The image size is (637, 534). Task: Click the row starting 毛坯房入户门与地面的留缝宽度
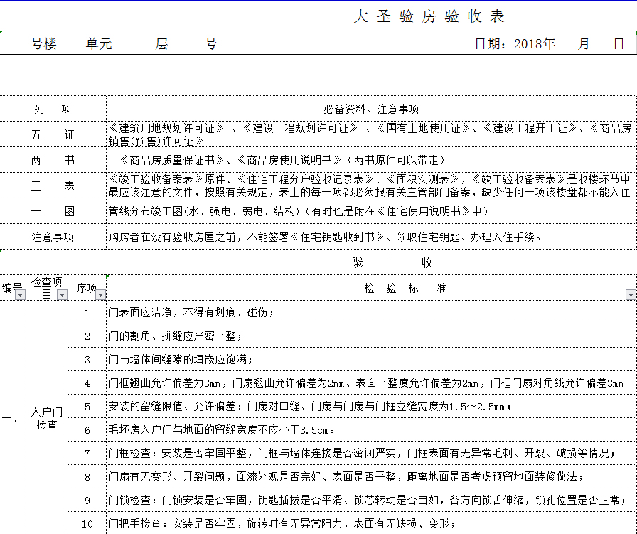371,430
